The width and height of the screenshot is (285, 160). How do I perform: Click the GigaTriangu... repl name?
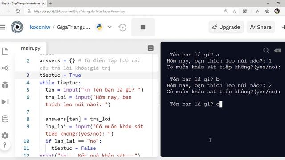pos(73,27)
